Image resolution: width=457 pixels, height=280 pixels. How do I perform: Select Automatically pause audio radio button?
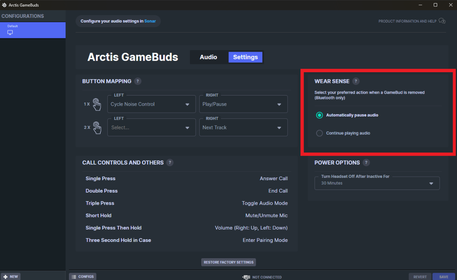click(320, 115)
